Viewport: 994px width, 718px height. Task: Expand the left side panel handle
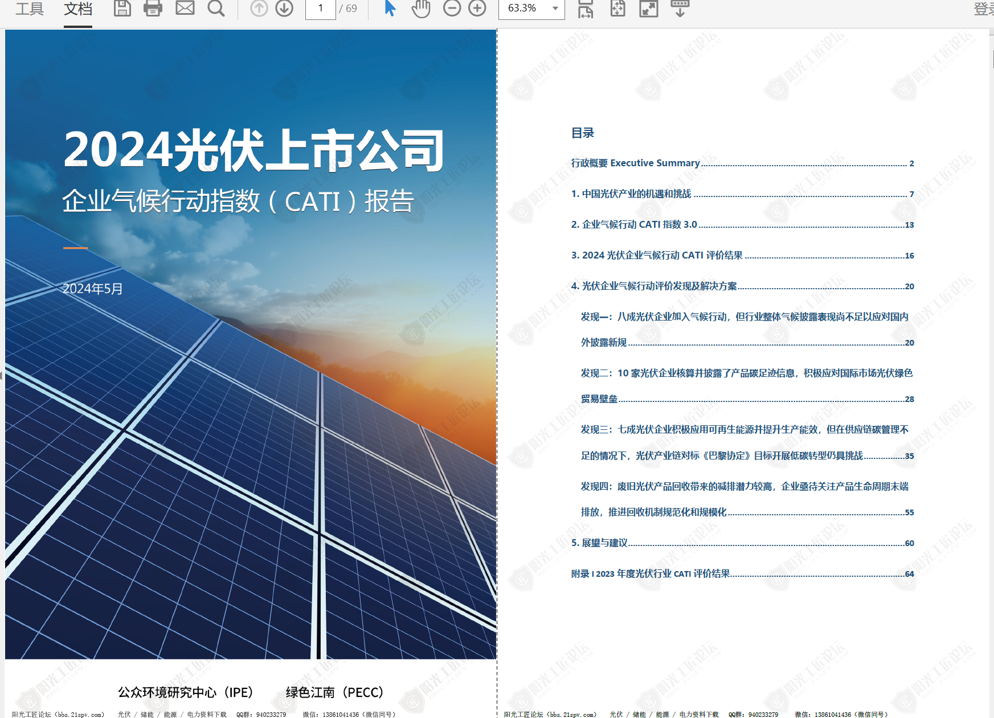click(2, 375)
